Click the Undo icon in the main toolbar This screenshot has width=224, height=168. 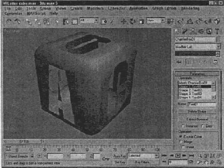coord(9,21)
